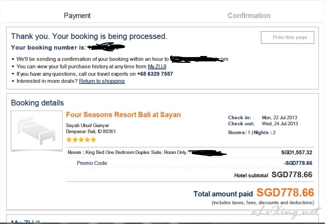Follow the Return to shopping link
This screenshot has height=224, width=325.
102,81
